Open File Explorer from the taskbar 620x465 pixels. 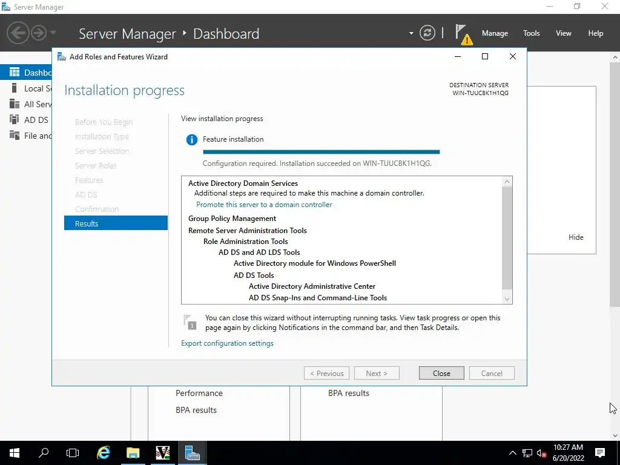tap(133, 453)
